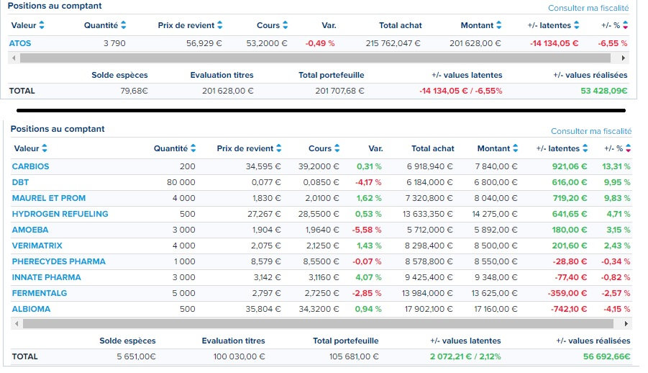Click bottom Solde espèces value 5 651,00€
The height and width of the screenshot is (373, 648).
coord(136,356)
